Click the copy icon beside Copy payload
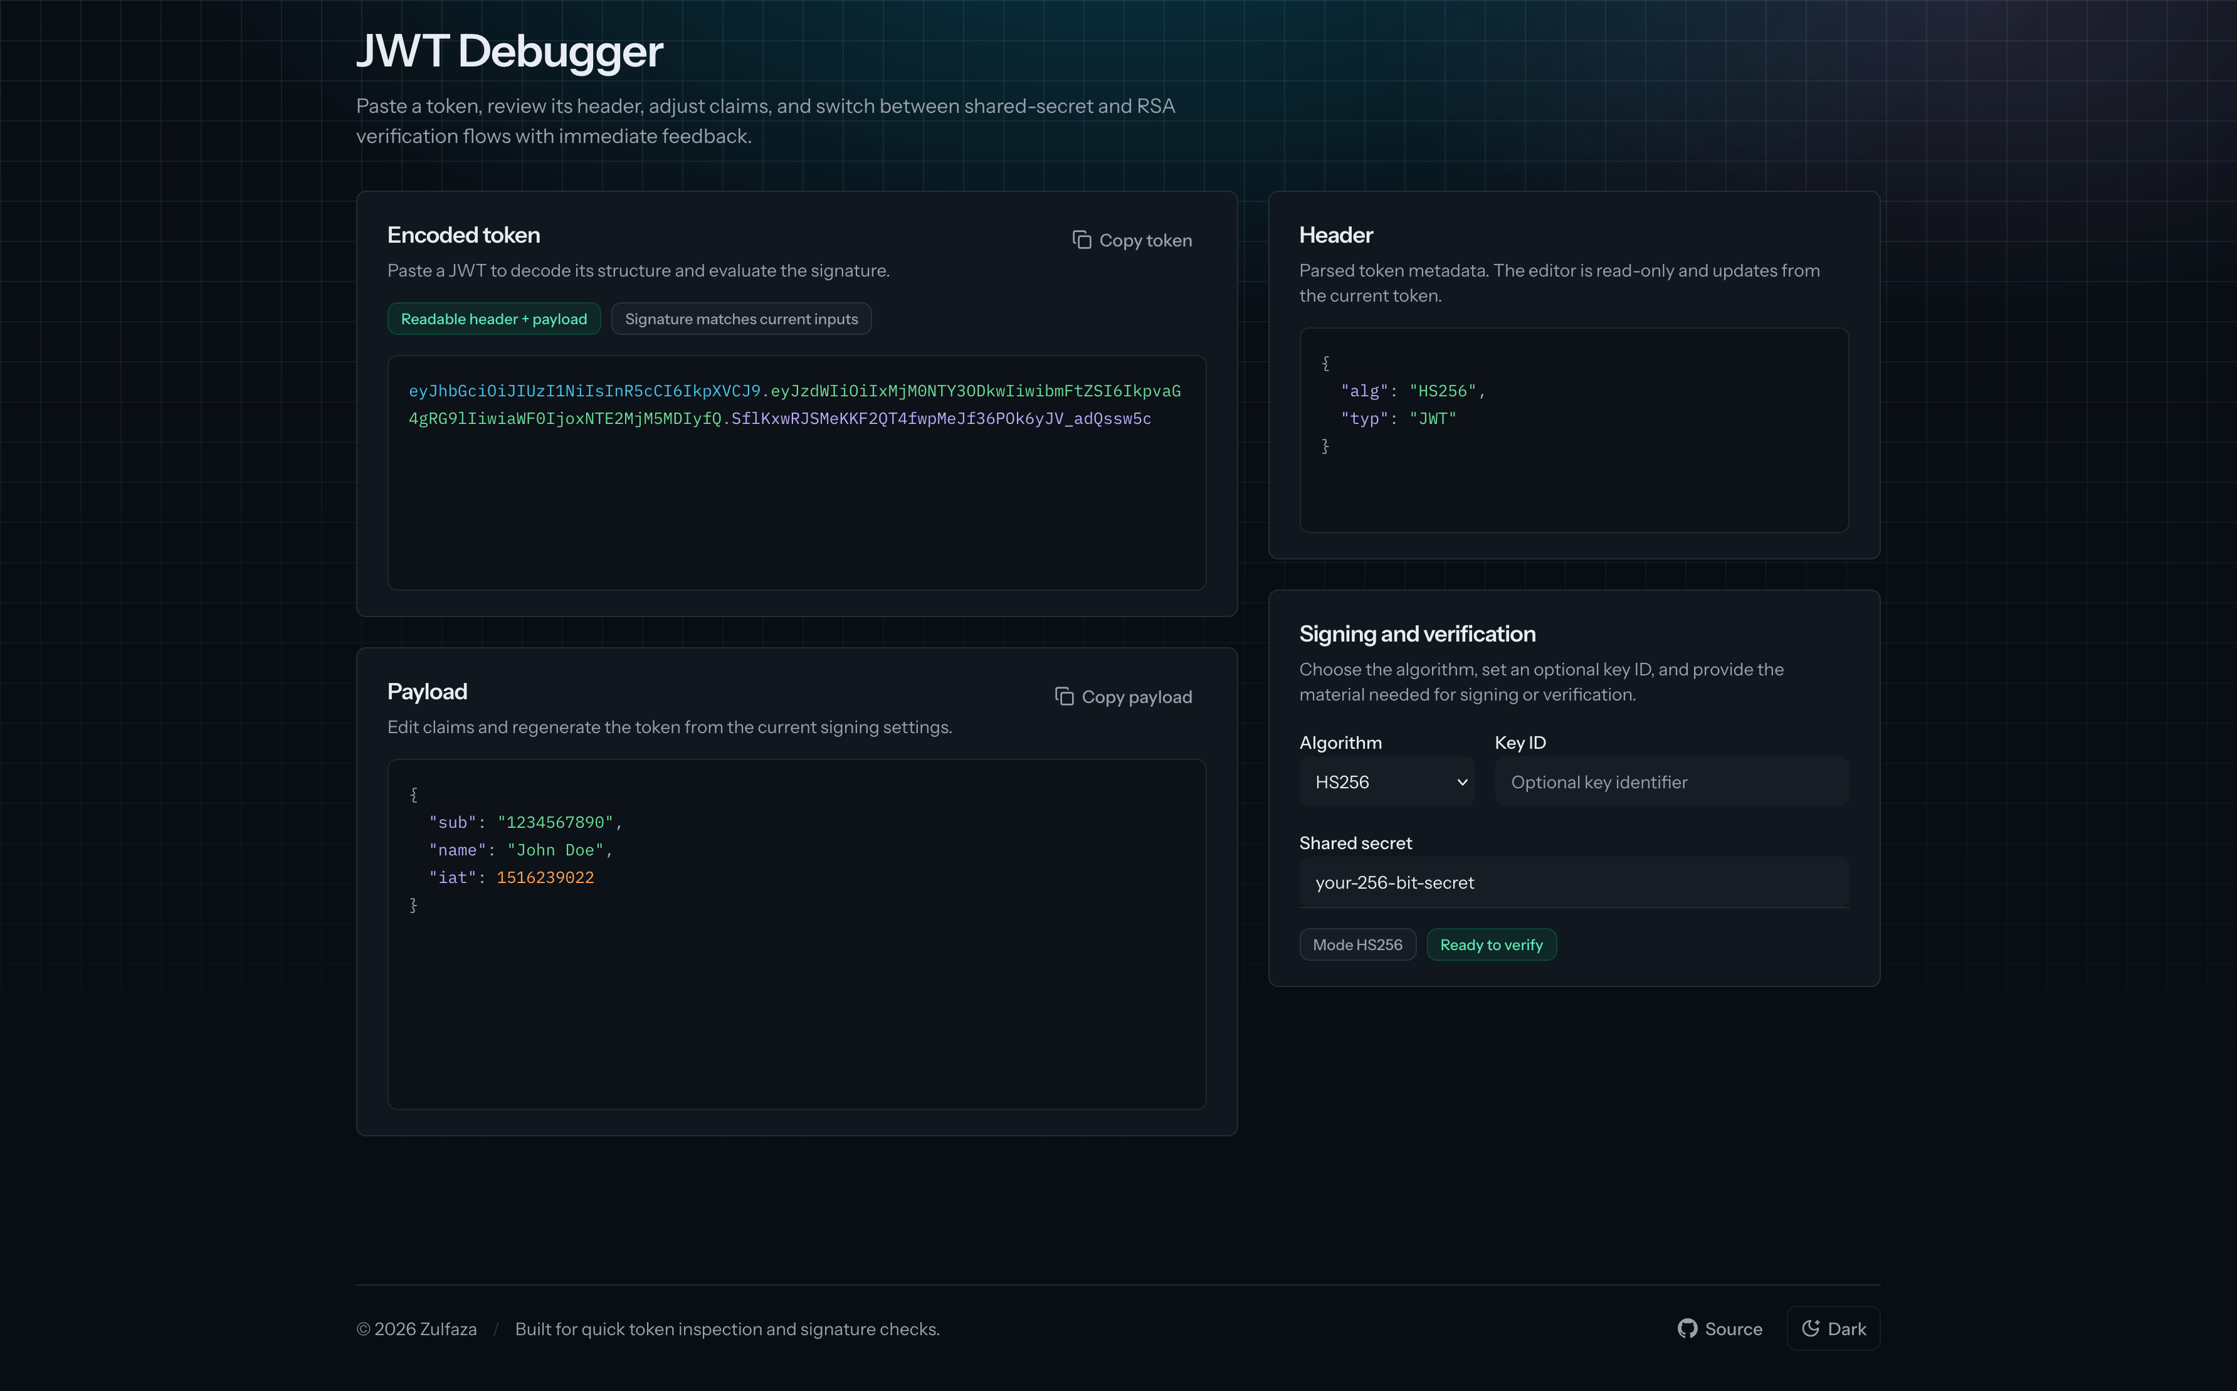The image size is (2237, 1391). pyautogui.click(x=1064, y=696)
